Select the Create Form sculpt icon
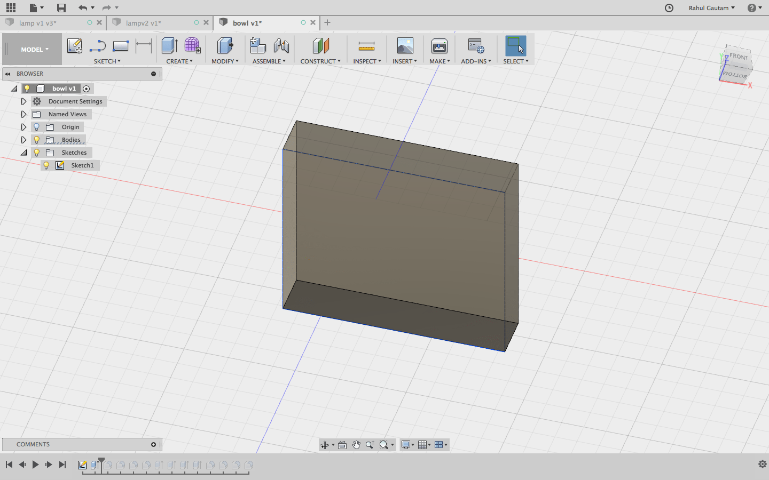Screen dimensions: 769x480 pos(192,46)
